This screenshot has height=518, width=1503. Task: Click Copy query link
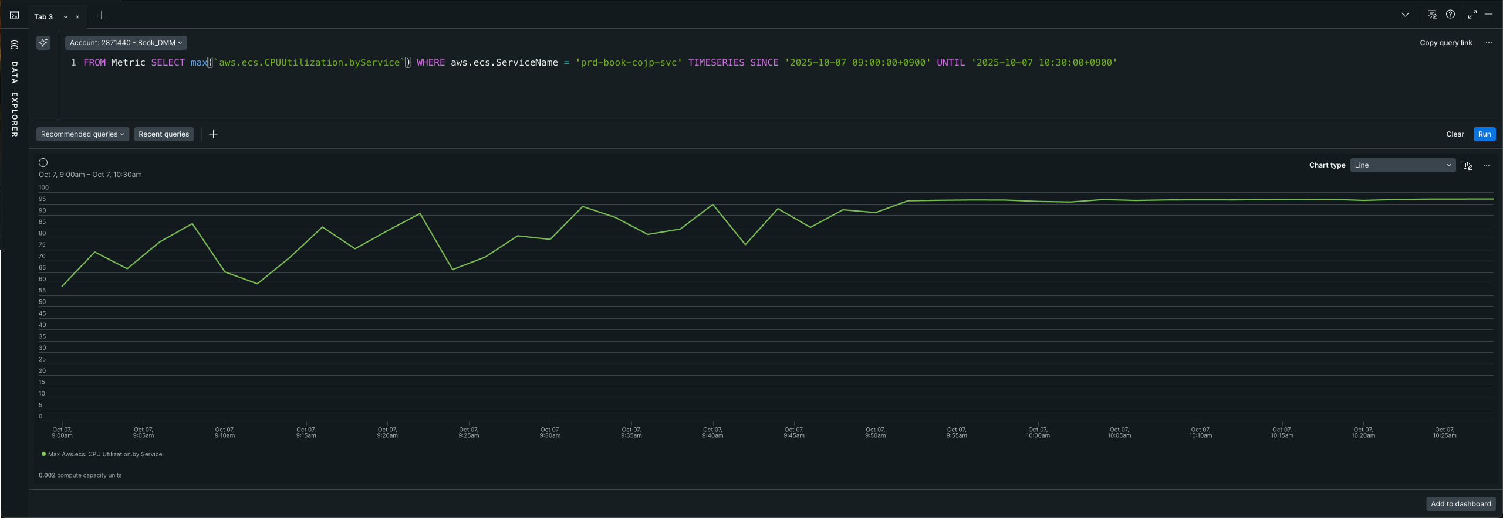coord(1445,43)
